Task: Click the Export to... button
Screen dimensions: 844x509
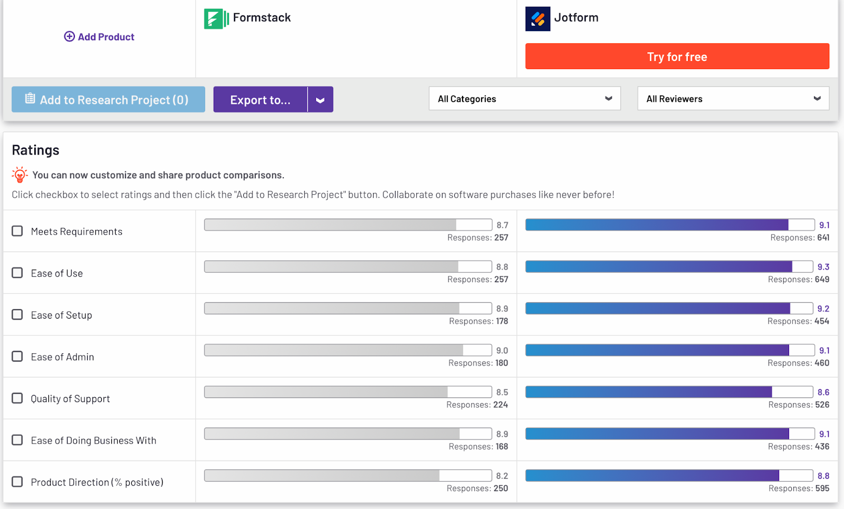Action: click(x=260, y=100)
